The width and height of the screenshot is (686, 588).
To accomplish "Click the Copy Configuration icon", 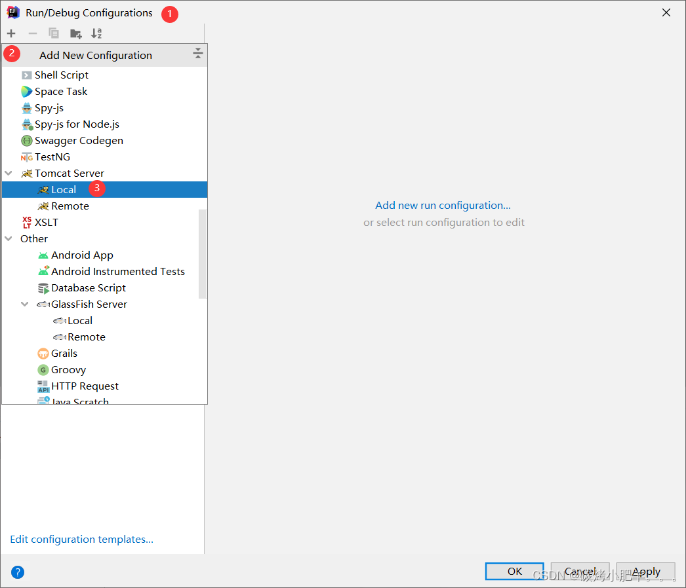I will pos(54,33).
